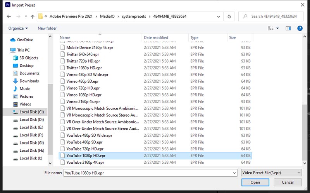Open the recent locations dropdown chevron
Screen dimensions: 310x193
(26, 16)
